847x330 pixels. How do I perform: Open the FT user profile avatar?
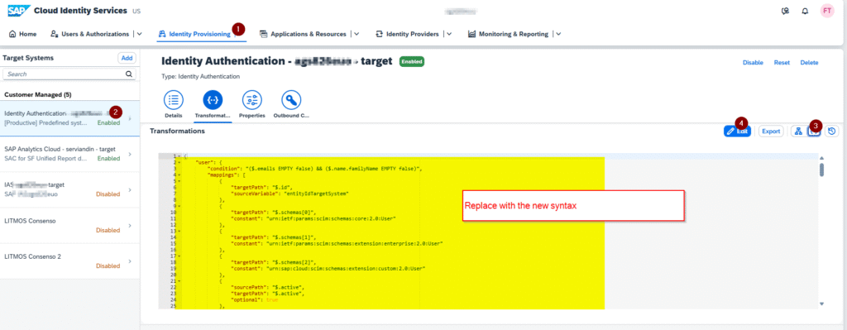827,11
